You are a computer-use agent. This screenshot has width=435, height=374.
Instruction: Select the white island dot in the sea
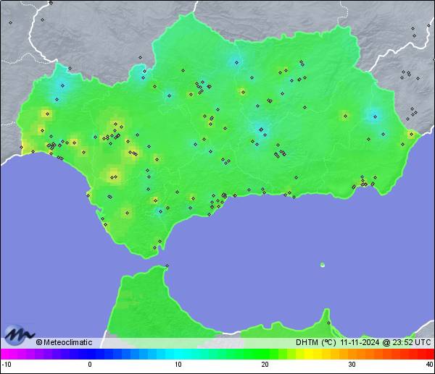[323, 265]
